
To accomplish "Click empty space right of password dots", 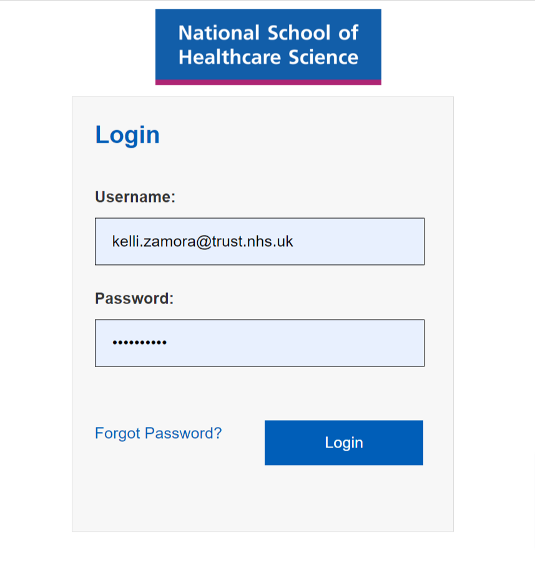I will pyautogui.click(x=295, y=343).
